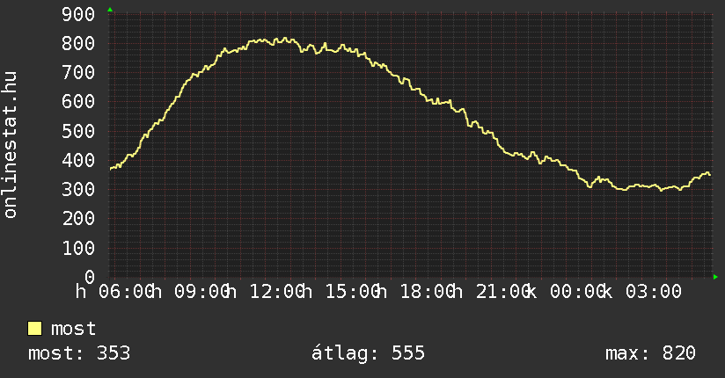Click the 900 y-axis label
The height and width of the screenshot is (378, 725).
click(x=78, y=14)
